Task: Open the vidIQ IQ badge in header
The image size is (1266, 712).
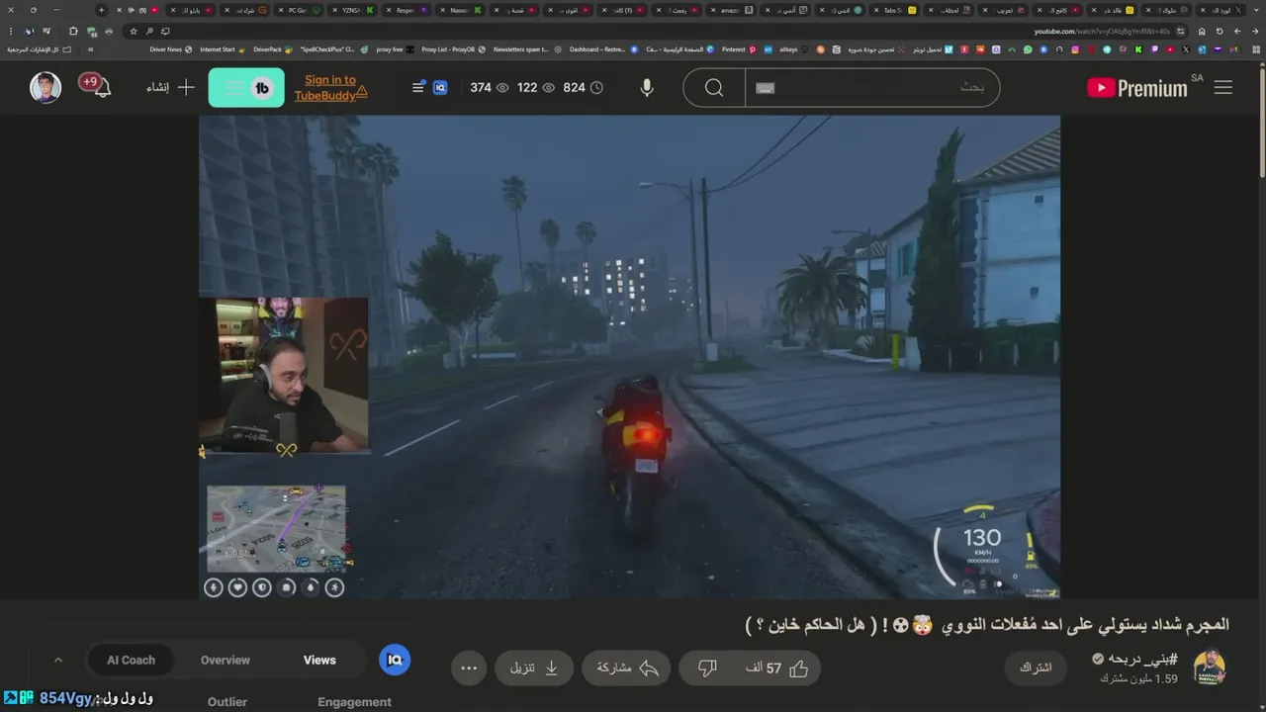Action: click(x=440, y=87)
